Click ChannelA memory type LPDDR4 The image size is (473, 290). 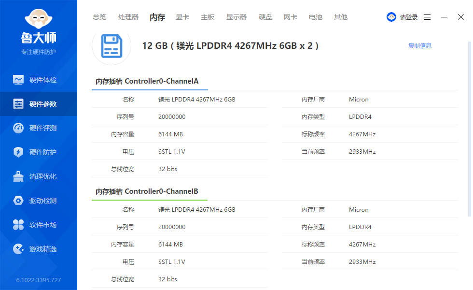click(360, 117)
